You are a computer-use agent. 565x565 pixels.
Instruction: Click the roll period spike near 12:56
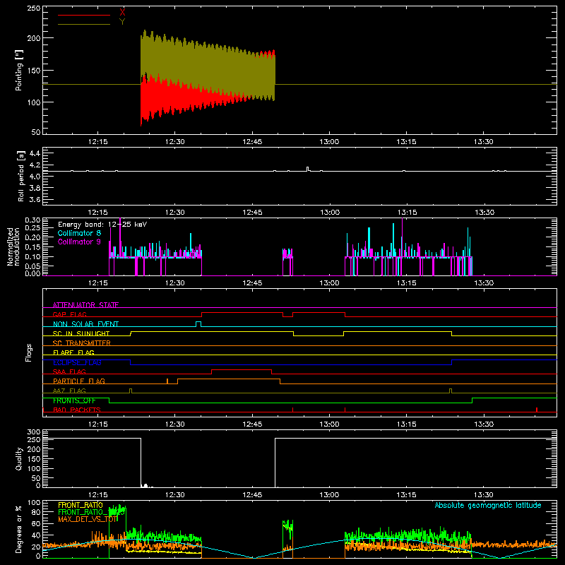(x=308, y=169)
